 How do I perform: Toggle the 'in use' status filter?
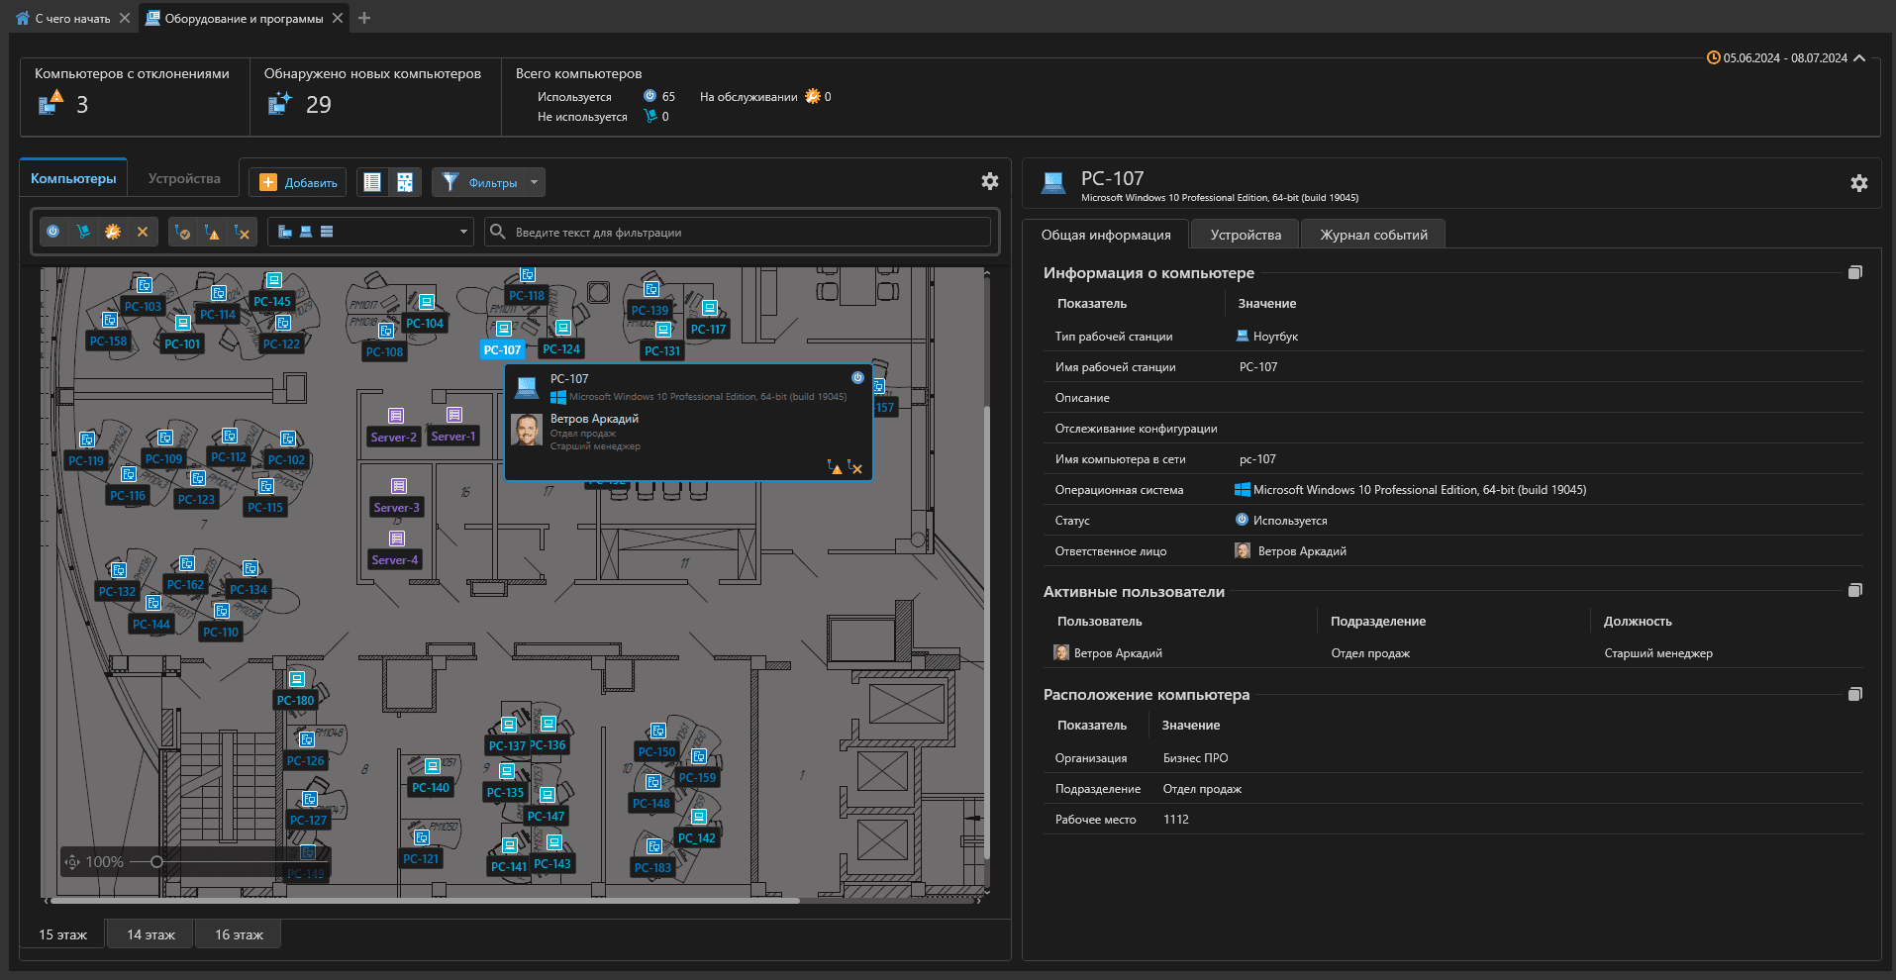(53, 232)
